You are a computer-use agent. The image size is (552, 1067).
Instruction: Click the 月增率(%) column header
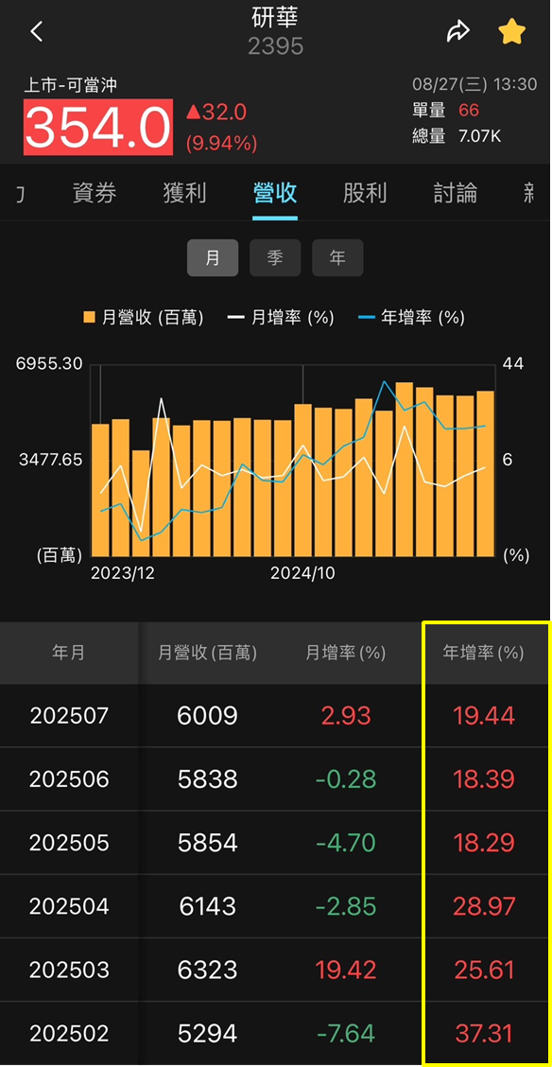coord(345,654)
